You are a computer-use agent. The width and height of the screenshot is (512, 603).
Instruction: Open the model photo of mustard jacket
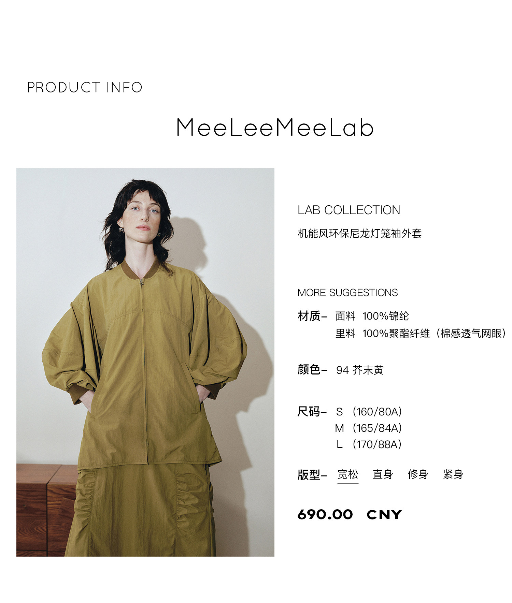click(145, 362)
